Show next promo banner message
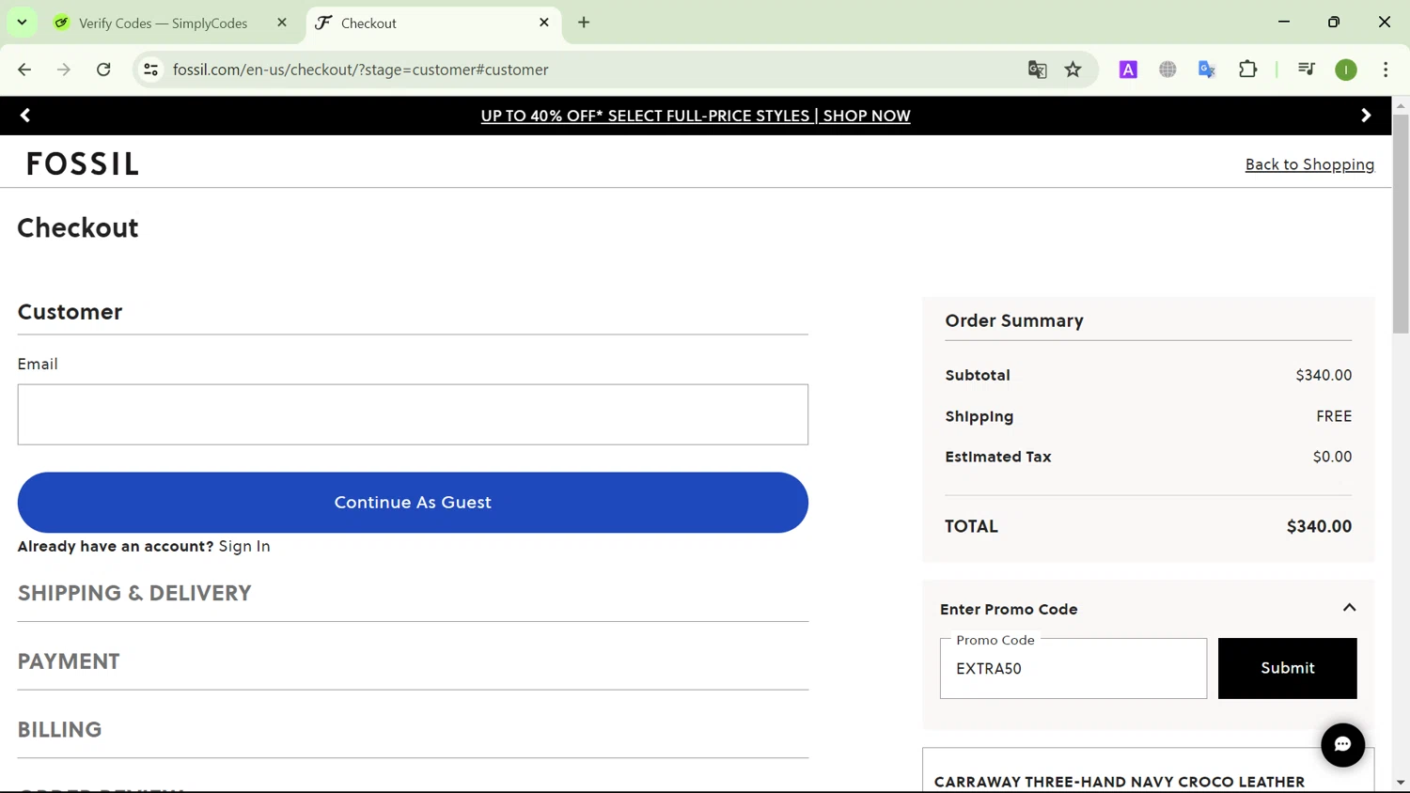This screenshot has width=1410, height=793. tap(1366, 116)
